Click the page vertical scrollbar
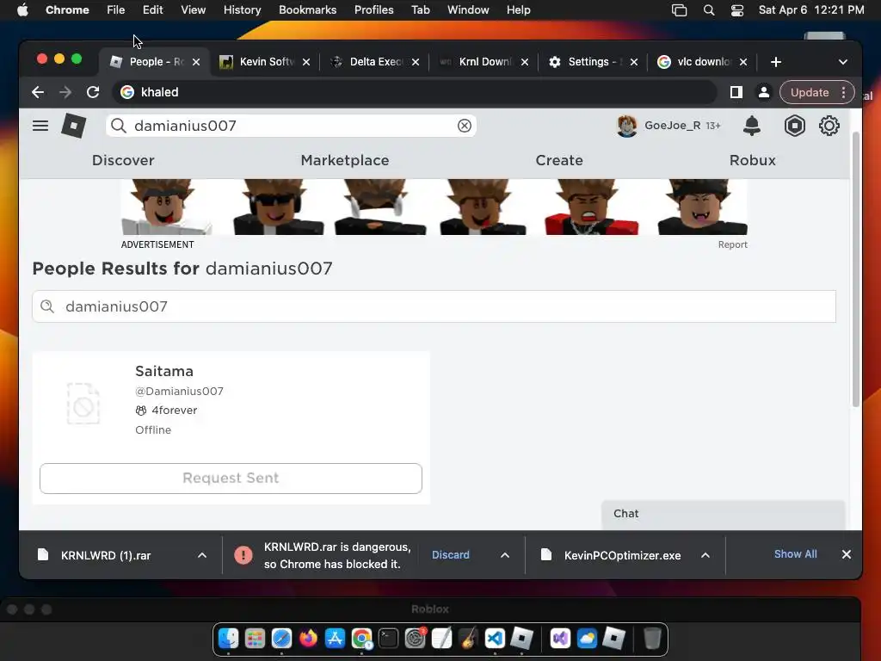The width and height of the screenshot is (881, 661). pyautogui.click(x=856, y=269)
